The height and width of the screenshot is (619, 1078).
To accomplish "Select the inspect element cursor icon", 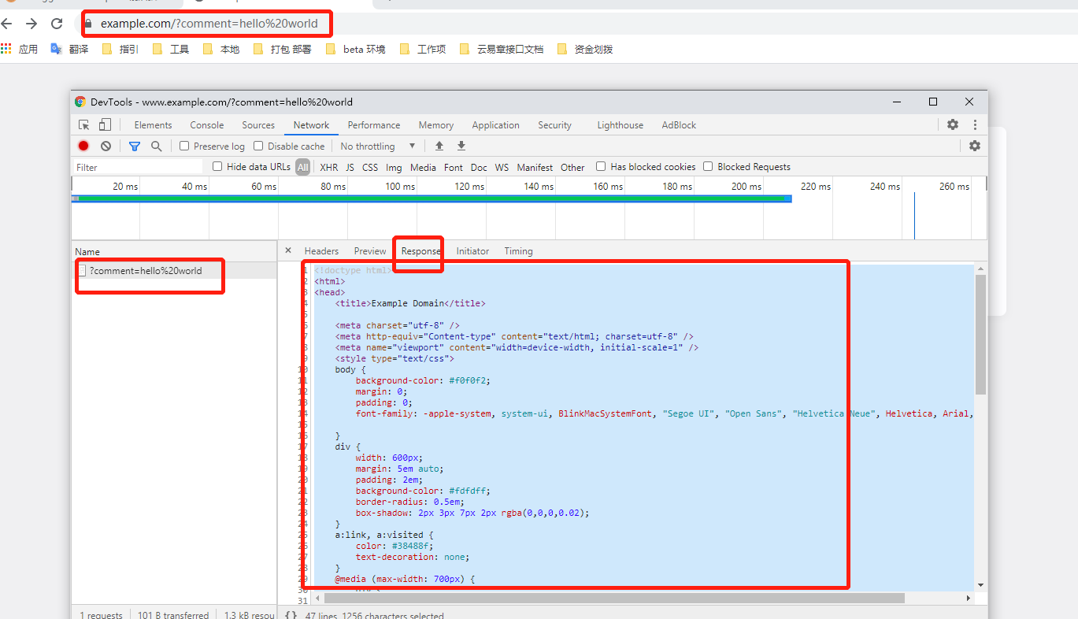I will pos(84,124).
